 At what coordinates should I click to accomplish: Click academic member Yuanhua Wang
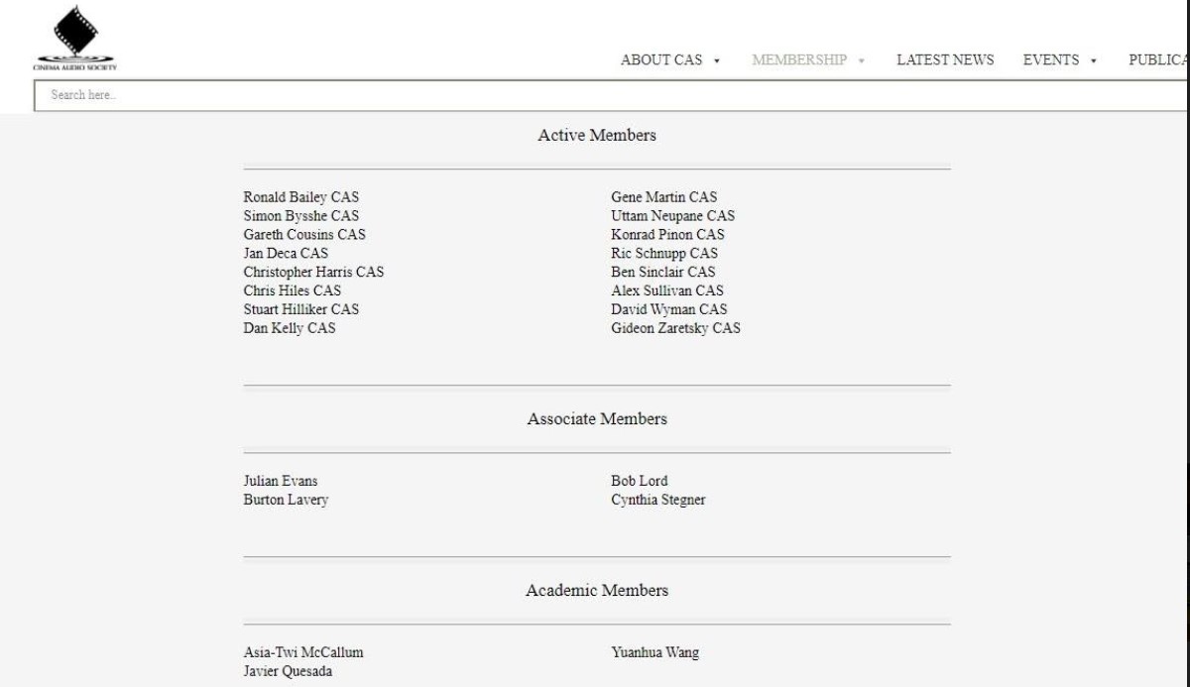tap(654, 652)
